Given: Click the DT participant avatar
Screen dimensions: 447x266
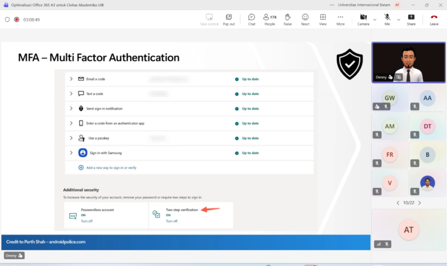Looking at the screenshot, I should tap(427, 126).
